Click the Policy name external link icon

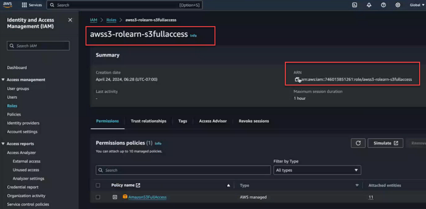point(138,185)
